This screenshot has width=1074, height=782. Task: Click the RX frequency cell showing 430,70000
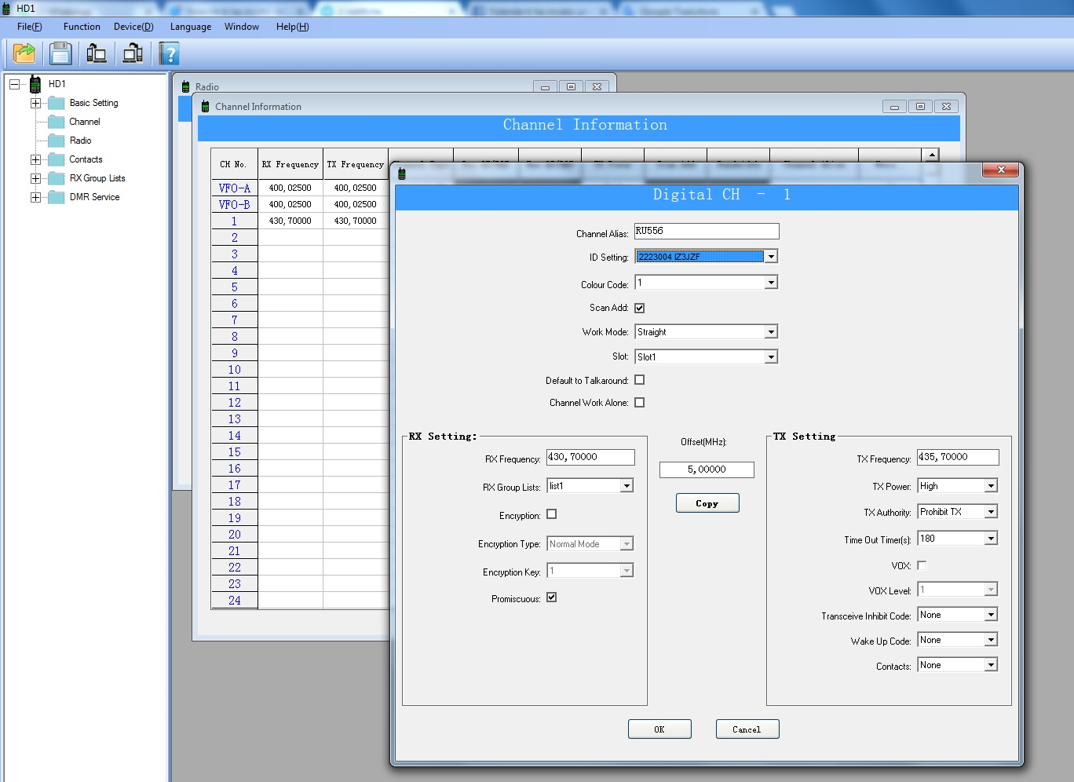click(290, 221)
